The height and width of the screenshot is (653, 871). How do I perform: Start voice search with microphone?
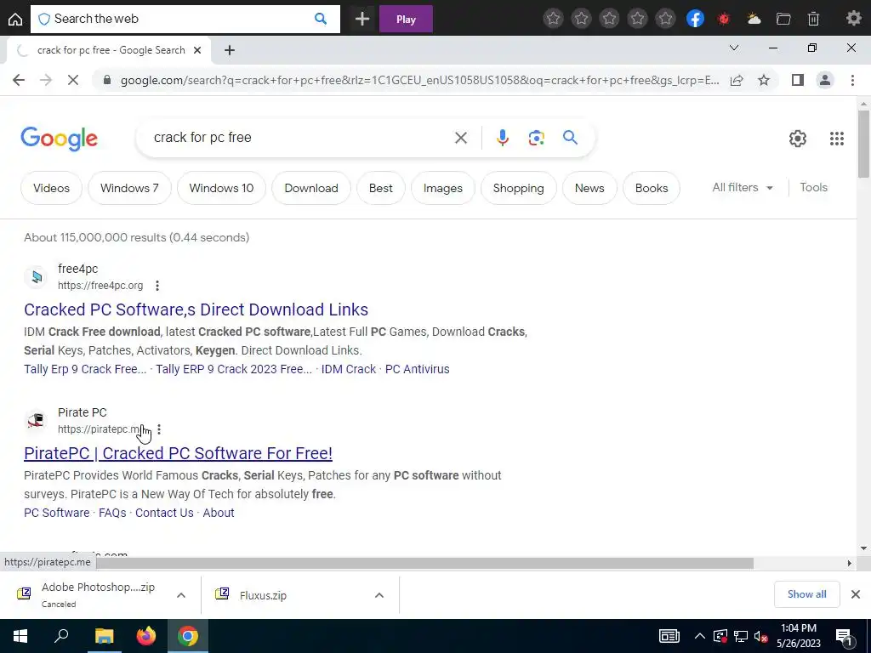[502, 137]
